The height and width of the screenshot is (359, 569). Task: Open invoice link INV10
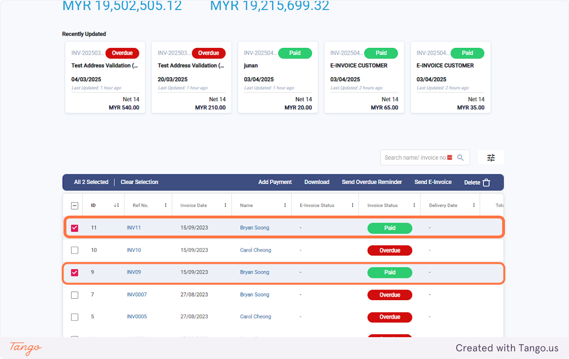pyautogui.click(x=134, y=250)
